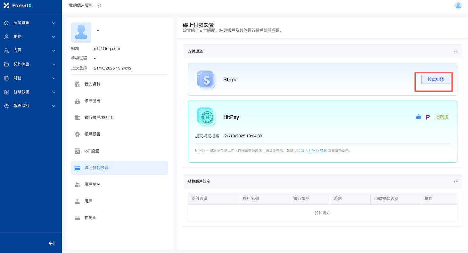Screen dimensions: 468x253
Task: Open the 登入 HitPay 後台 link
Action: [314, 150]
